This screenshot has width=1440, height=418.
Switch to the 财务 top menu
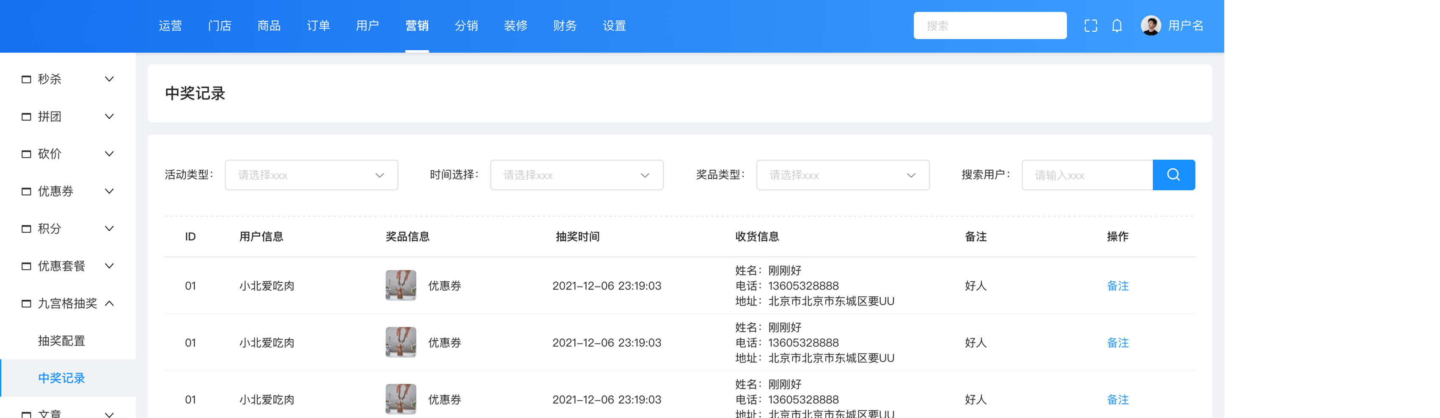pos(565,26)
